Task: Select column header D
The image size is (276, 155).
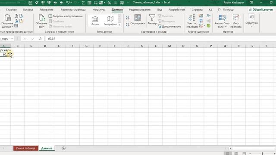Action: coord(45,46)
